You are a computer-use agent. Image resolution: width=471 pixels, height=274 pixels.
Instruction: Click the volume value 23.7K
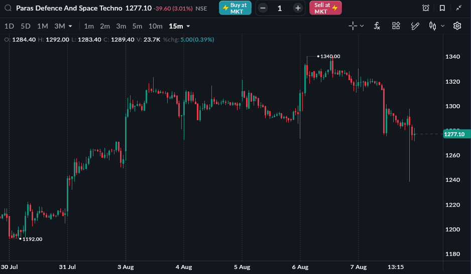tap(152, 40)
